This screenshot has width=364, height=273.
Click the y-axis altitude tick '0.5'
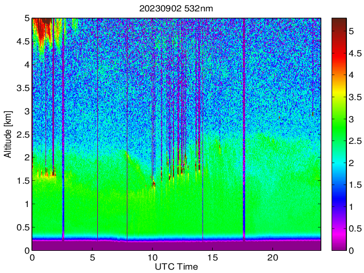(22, 227)
